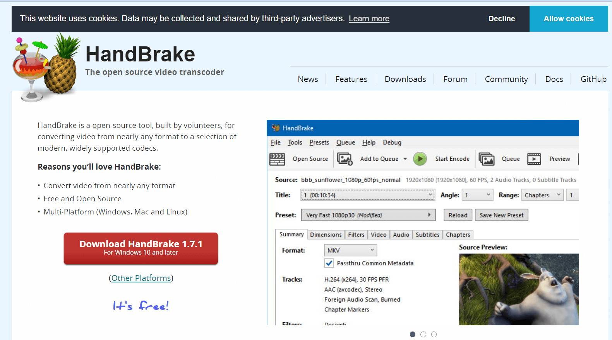Open the Community link
This screenshot has width=612, height=340.
pos(506,79)
